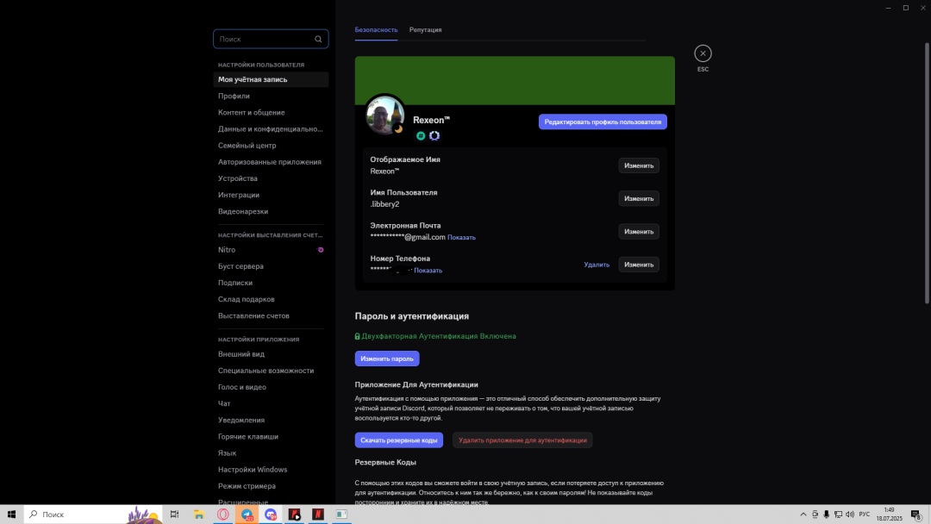
Task: Open Устройства settings section
Action: tap(271, 178)
